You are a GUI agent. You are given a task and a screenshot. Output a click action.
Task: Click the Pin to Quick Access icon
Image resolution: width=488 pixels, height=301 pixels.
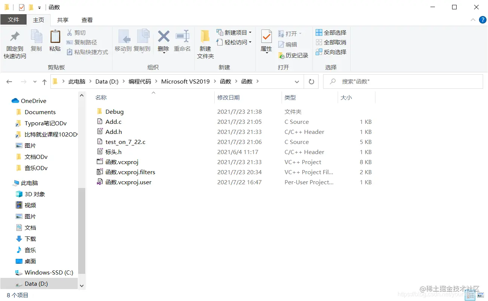pyautogui.click(x=15, y=37)
